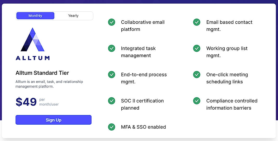Click the checkmark beside One-click meeting scheduling links
278x141 pixels.
197,75
